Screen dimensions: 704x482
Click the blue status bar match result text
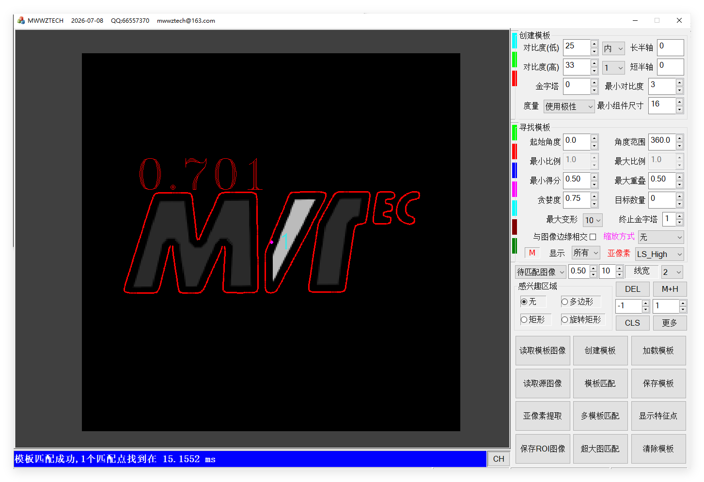[x=115, y=459]
